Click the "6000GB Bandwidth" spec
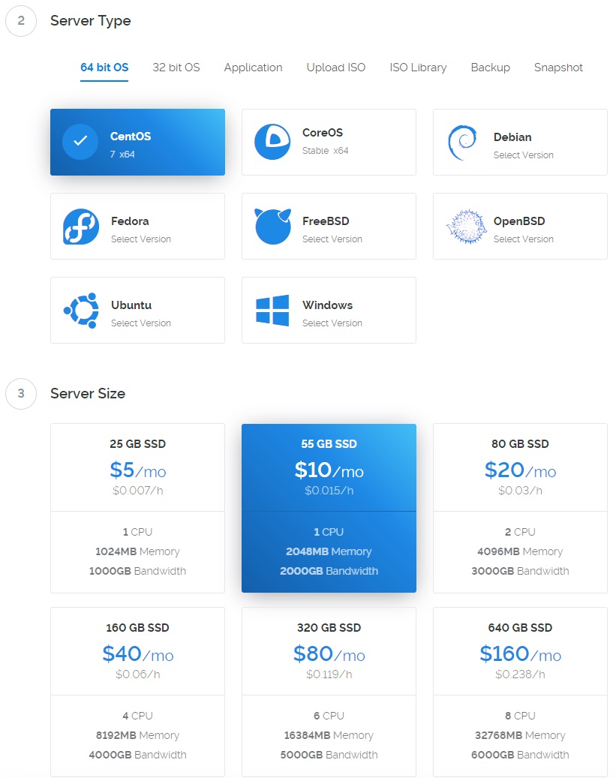The width and height of the screenshot is (616, 778). point(520,755)
